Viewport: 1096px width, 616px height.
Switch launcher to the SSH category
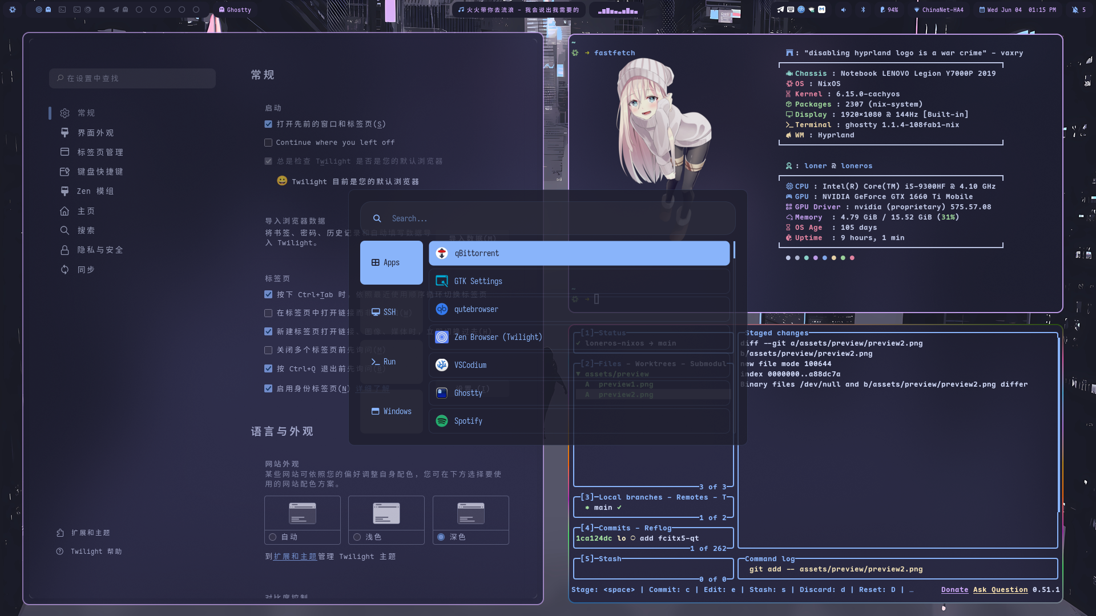(x=391, y=312)
